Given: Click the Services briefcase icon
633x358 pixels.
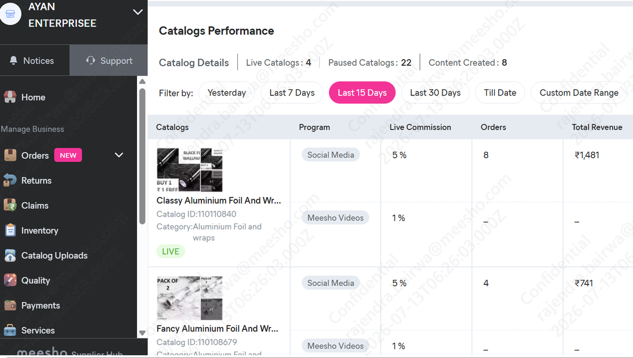Looking at the screenshot, I should click(x=10, y=330).
